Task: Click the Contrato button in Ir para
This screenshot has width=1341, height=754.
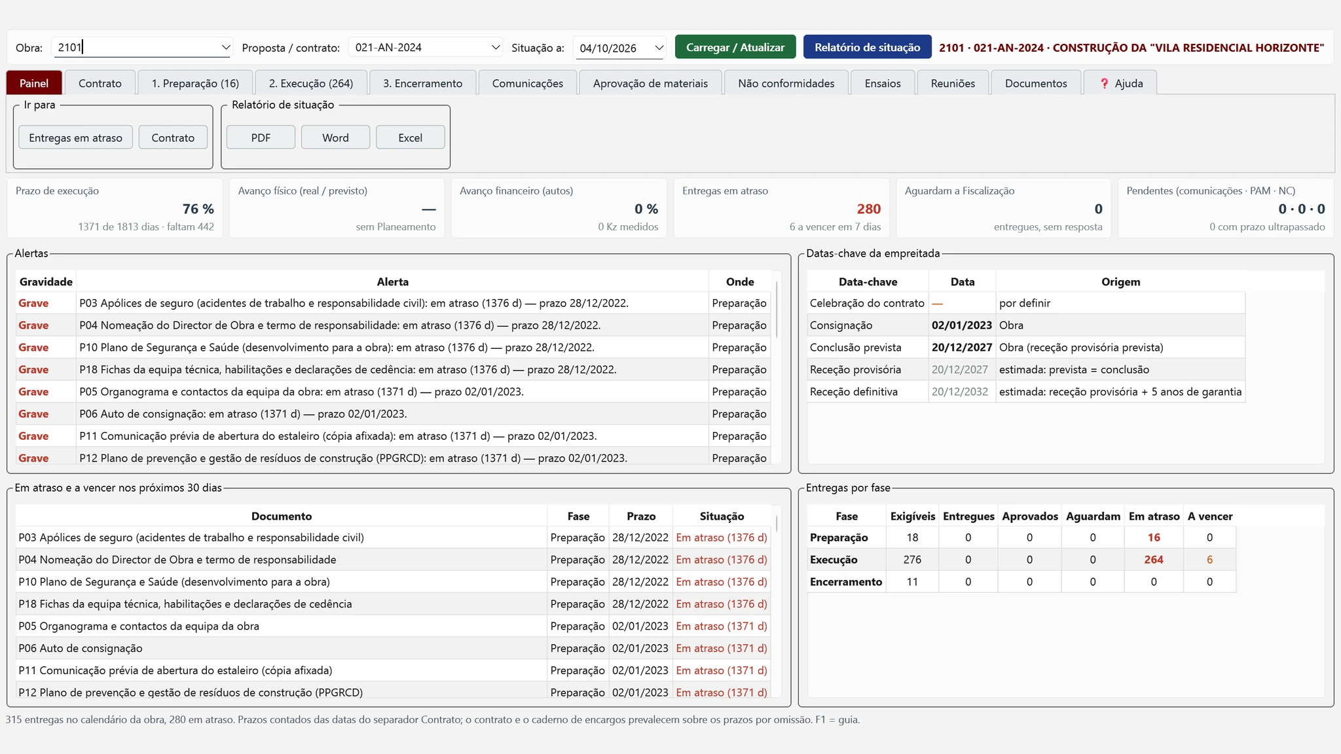Action: (x=173, y=137)
